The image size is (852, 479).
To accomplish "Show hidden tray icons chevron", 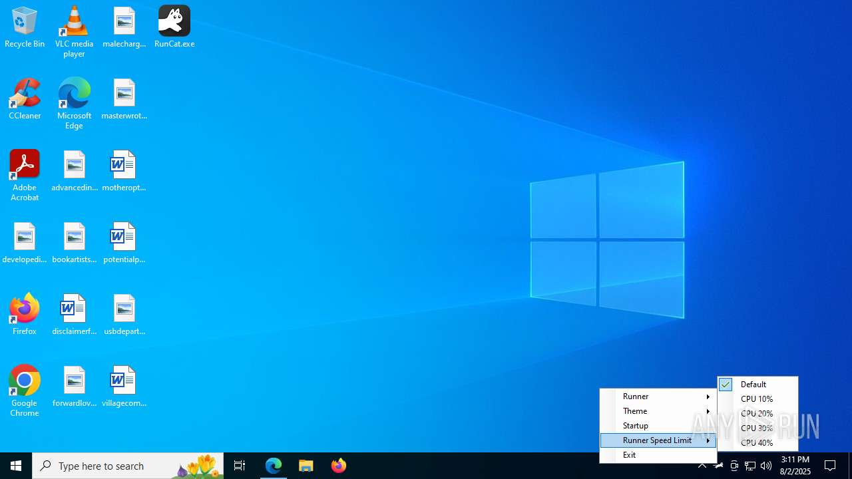I will (702, 466).
